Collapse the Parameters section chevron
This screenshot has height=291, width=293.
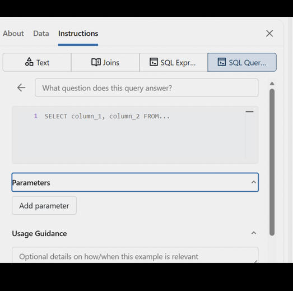point(254,182)
